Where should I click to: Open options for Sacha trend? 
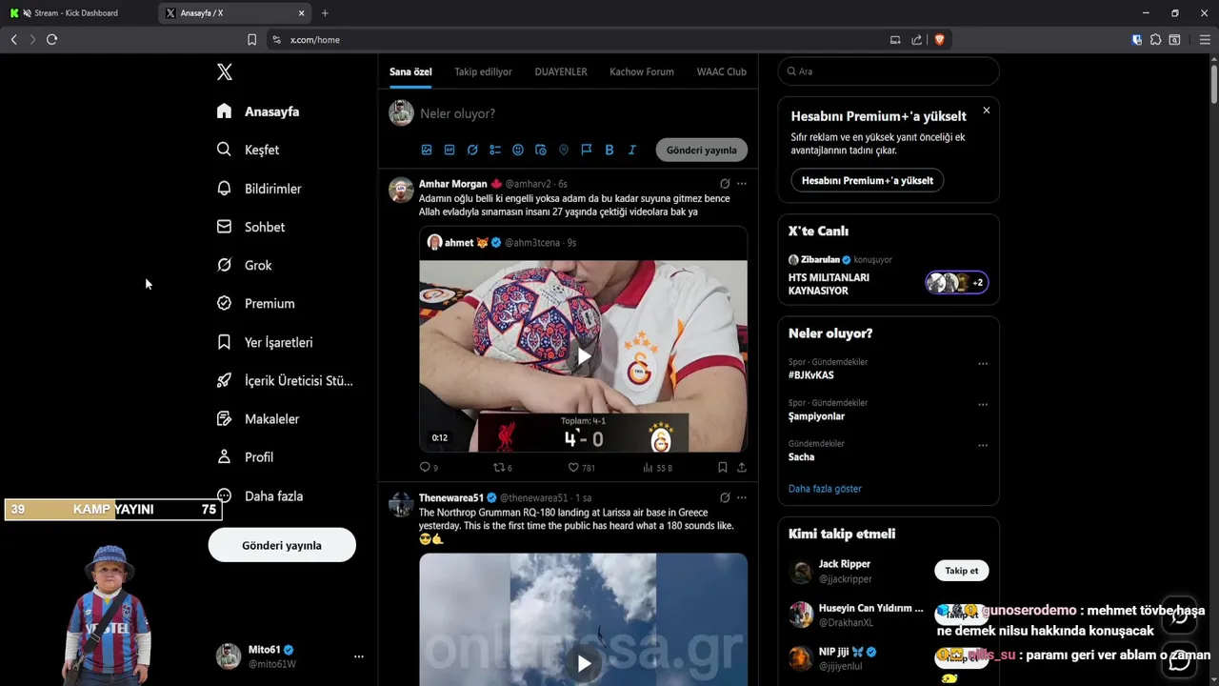tap(983, 446)
